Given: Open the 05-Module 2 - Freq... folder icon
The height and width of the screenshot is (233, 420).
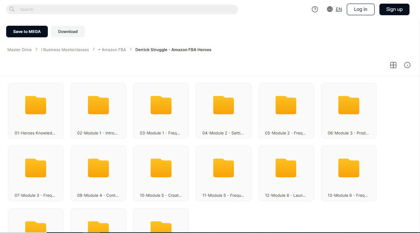Looking at the screenshot, I should tap(286, 105).
